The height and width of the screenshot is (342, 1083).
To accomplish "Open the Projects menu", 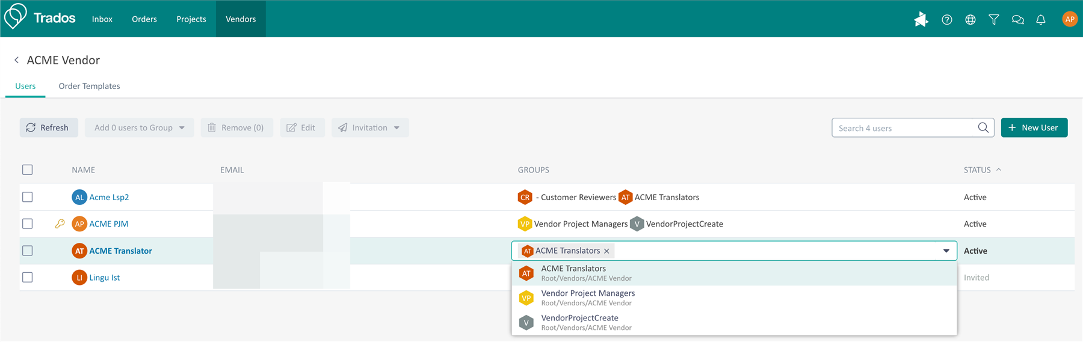I will [x=191, y=19].
